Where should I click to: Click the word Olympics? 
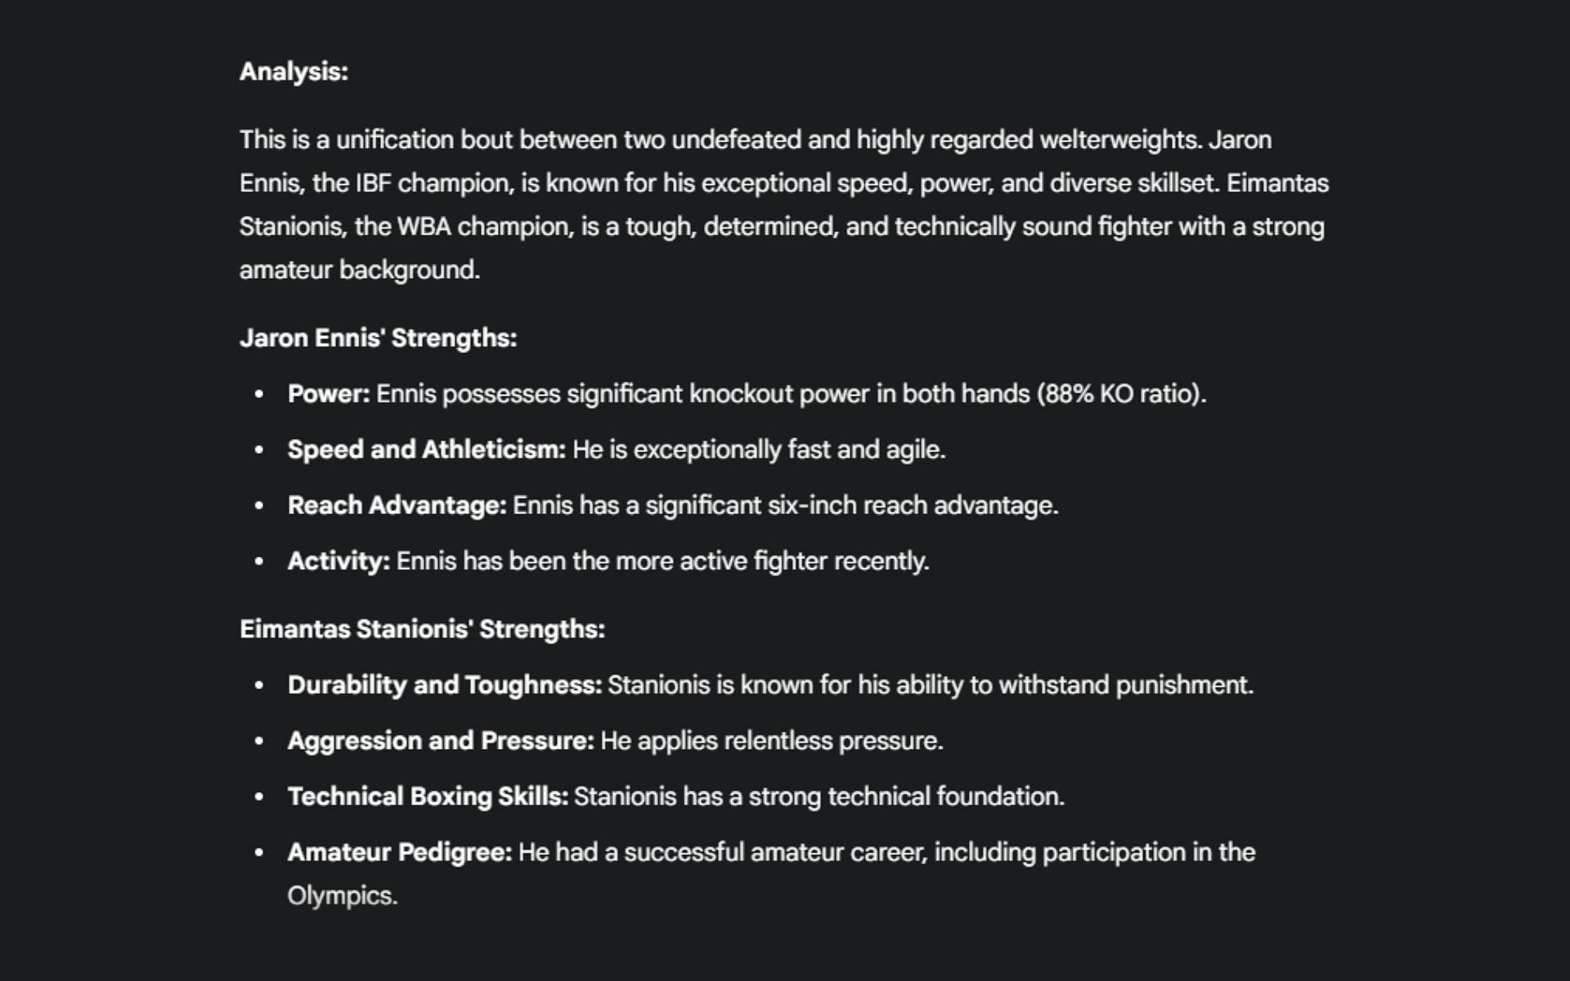pyautogui.click(x=341, y=896)
